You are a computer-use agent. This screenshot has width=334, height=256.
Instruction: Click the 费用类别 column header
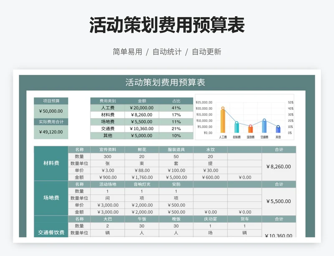pyautogui.click(x=108, y=101)
